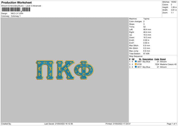Click the embroidered Kappa letter in preview

click(65, 70)
